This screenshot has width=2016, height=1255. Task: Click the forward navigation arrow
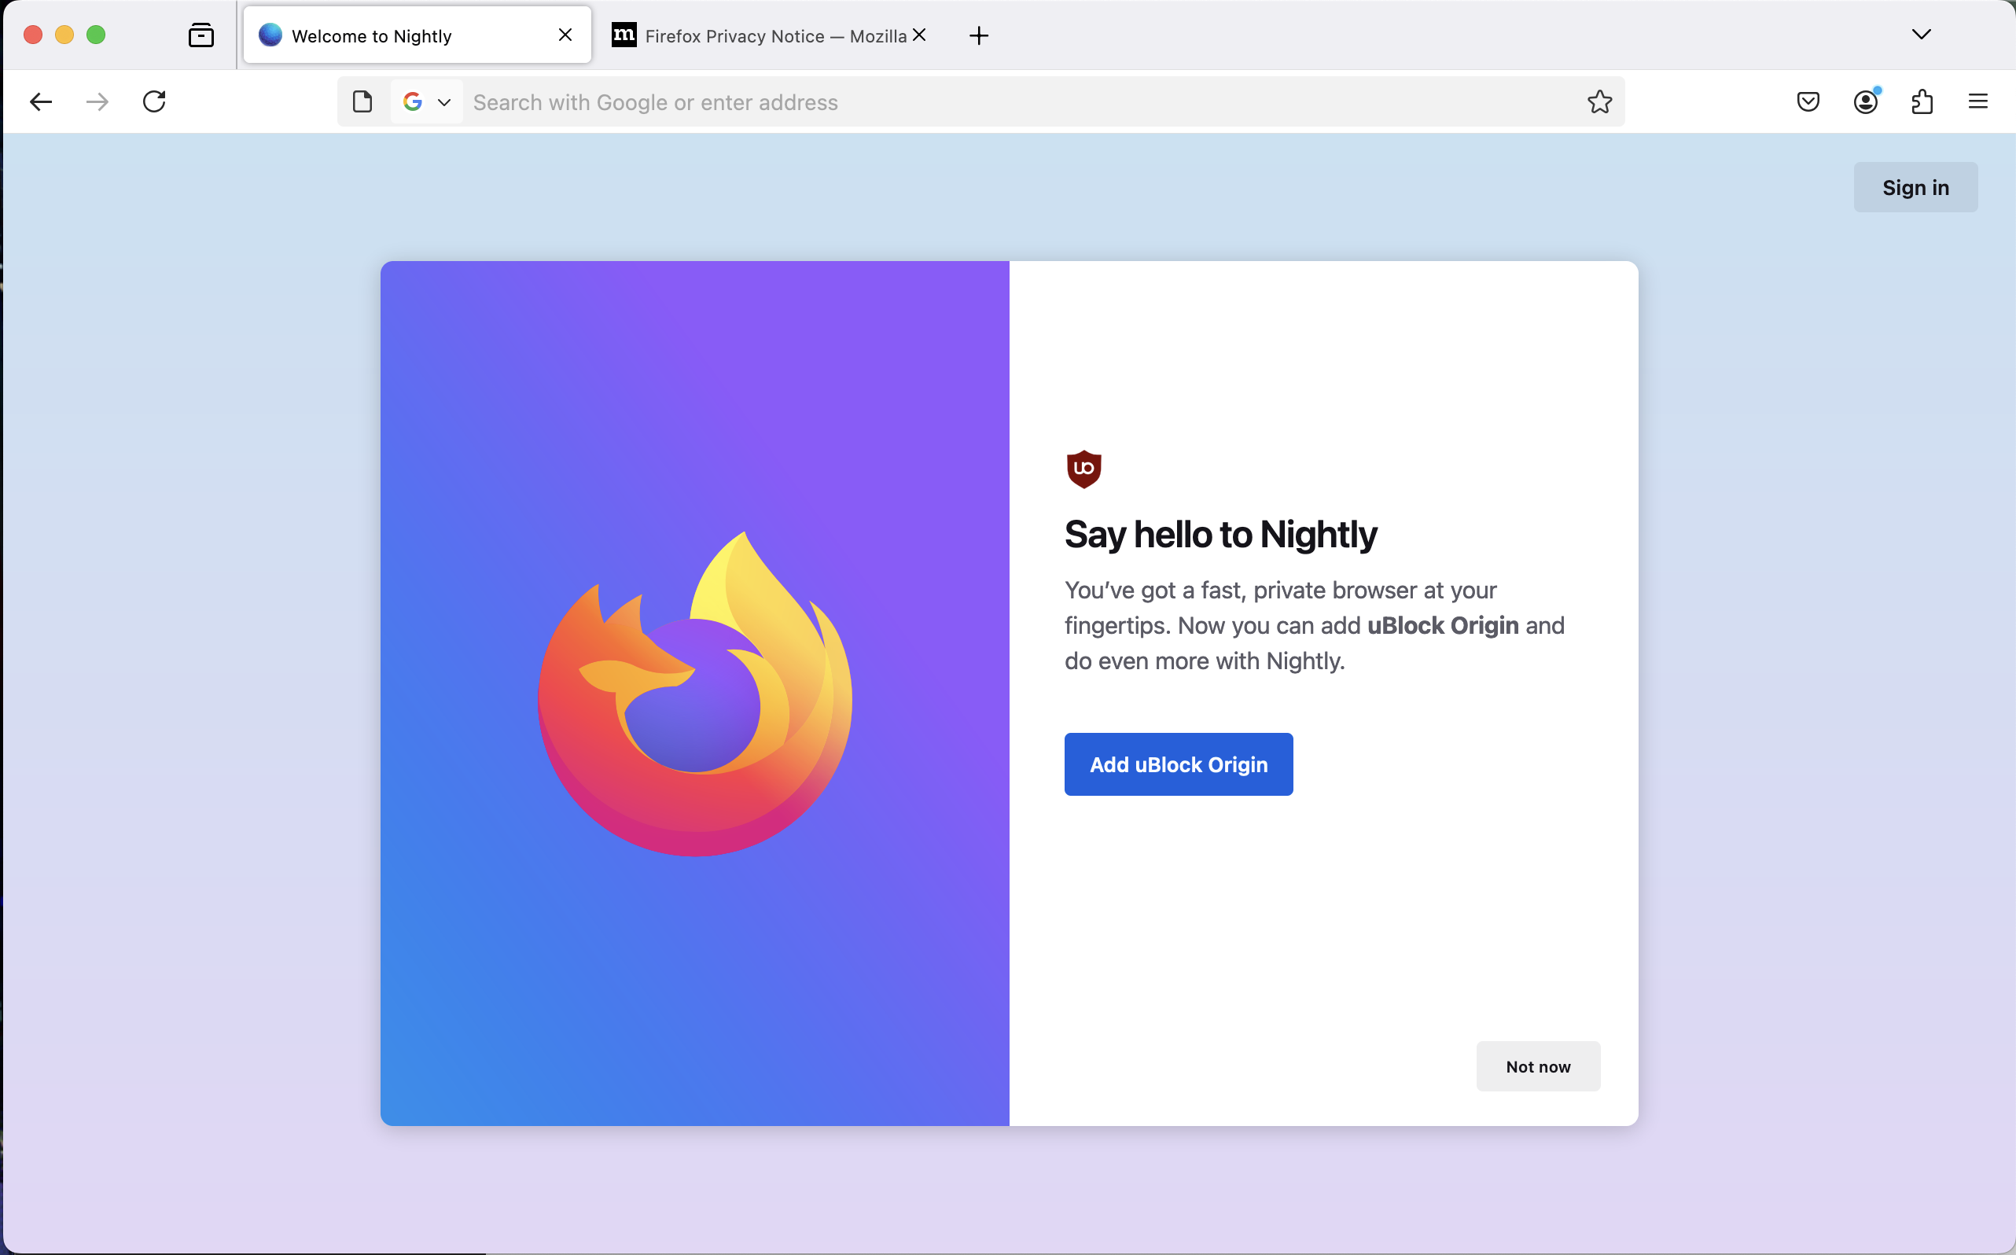point(97,101)
